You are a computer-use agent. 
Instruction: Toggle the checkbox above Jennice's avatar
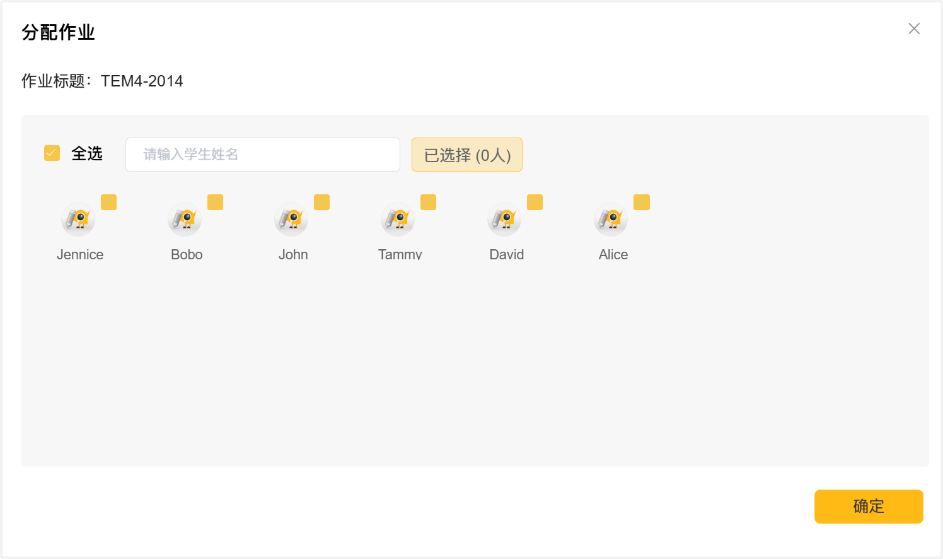point(109,202)
